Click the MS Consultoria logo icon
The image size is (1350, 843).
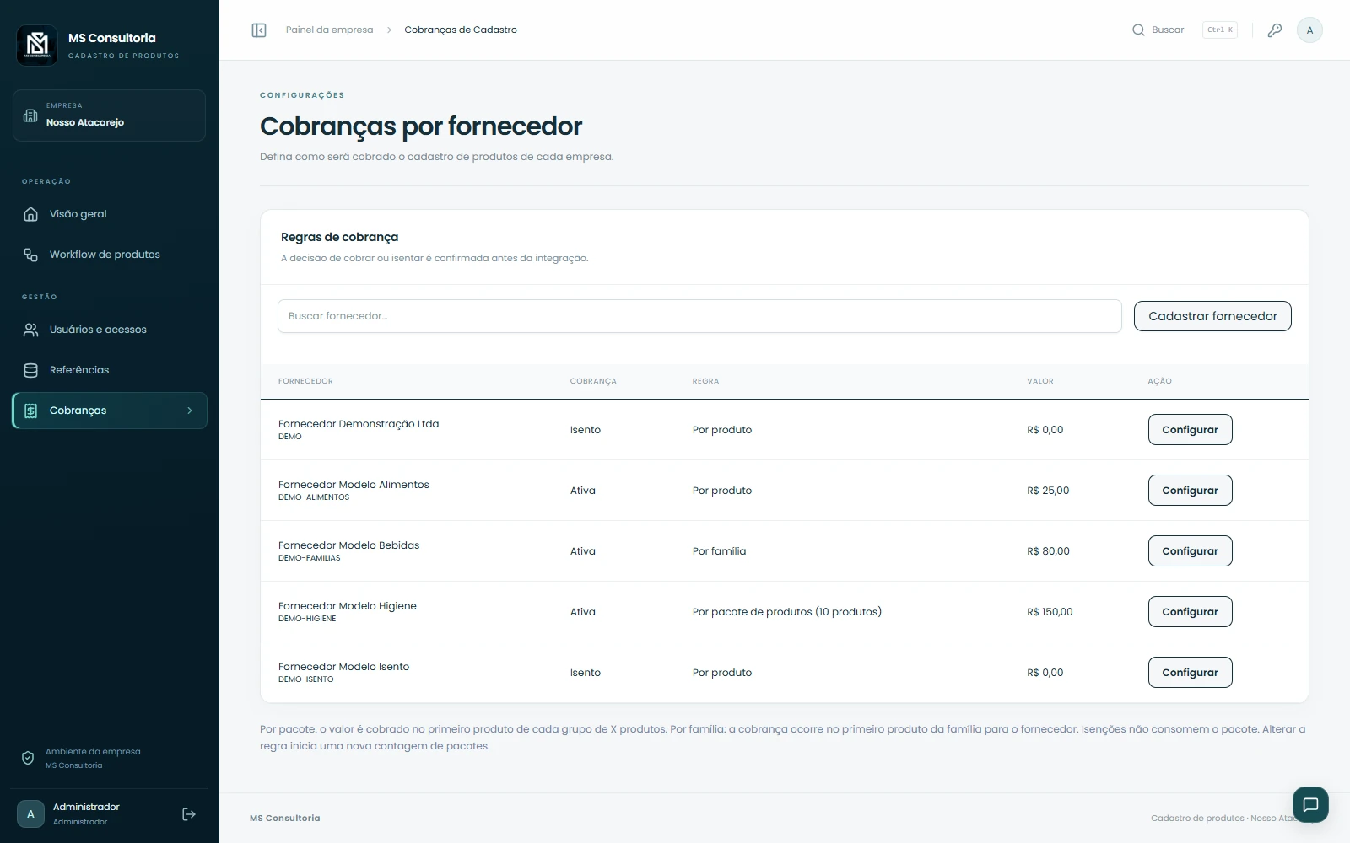click(37, 45)
